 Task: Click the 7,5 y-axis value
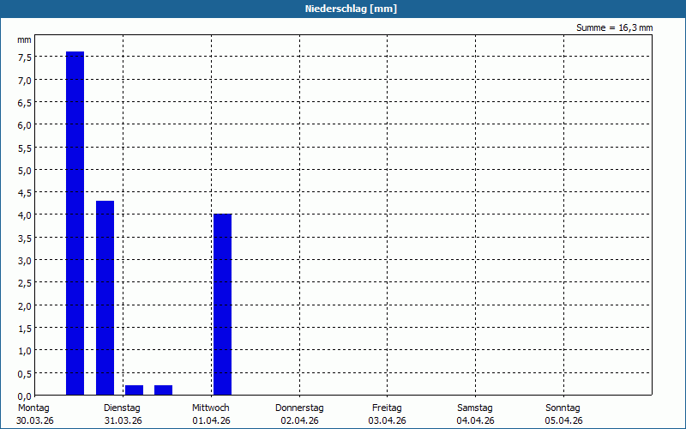click(25, 57)
